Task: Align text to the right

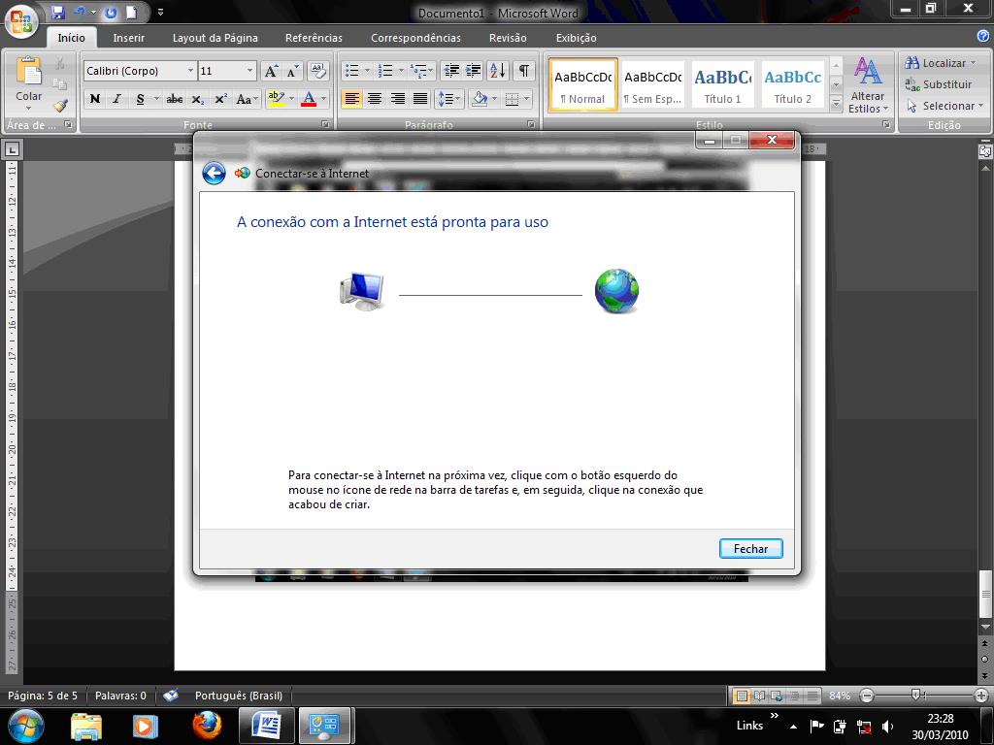Action: point(397,99)
